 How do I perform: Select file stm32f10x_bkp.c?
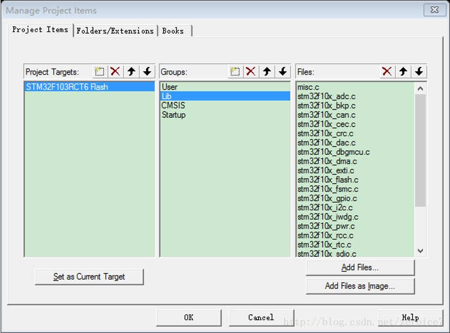(x=355, y=106)
